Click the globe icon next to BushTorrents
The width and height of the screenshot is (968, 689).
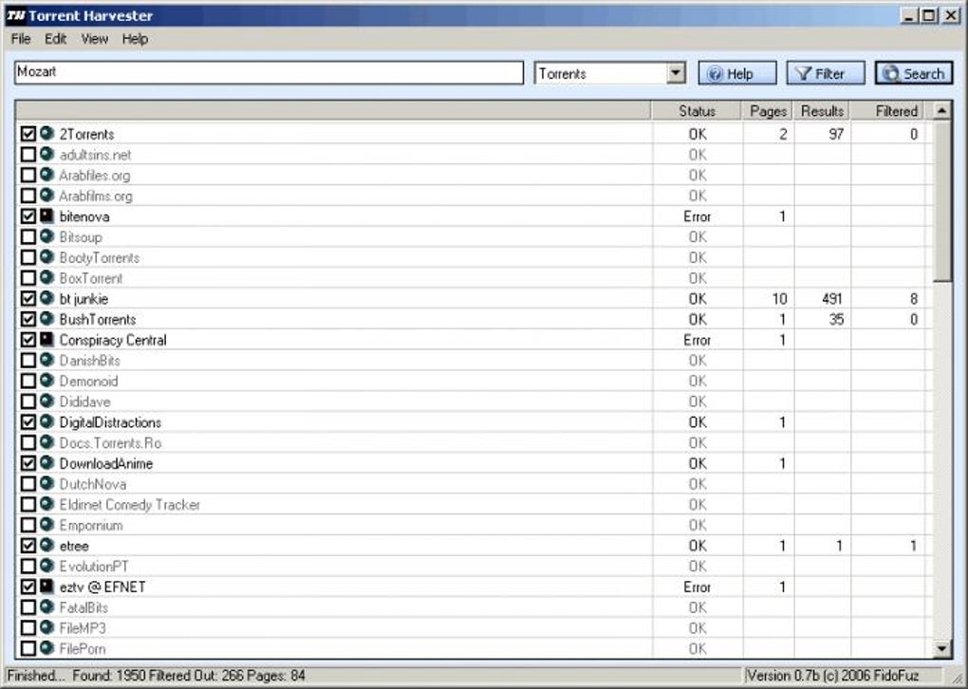tap(47, 319)
